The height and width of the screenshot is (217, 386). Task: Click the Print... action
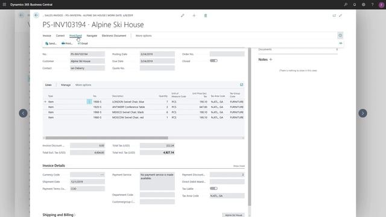click(x=67, y=43)
